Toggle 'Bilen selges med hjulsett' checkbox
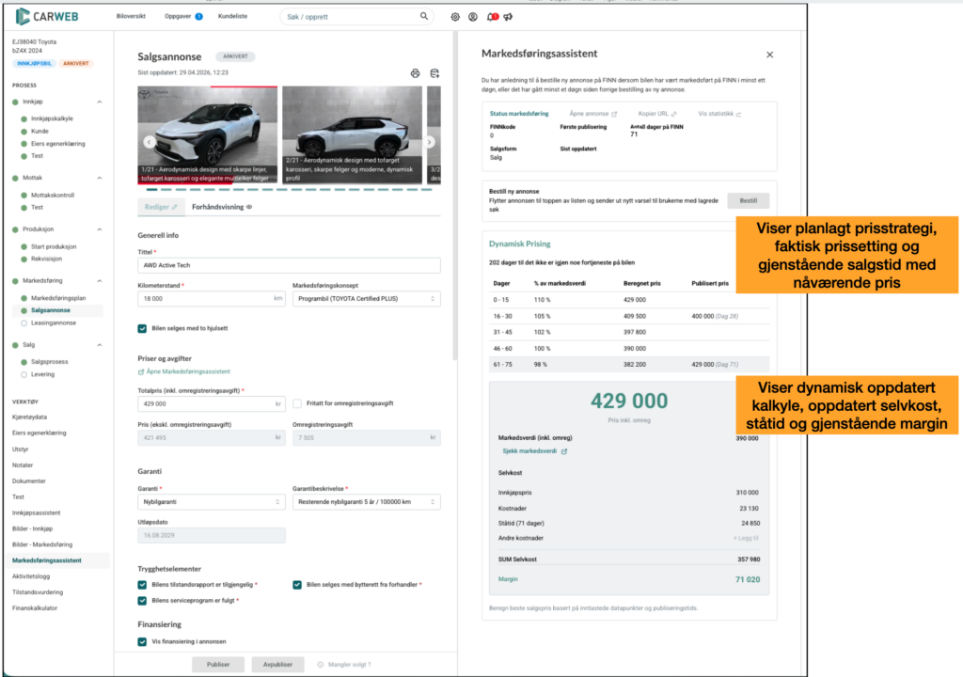This screenshot has width=963, height=677. [142, 328]
